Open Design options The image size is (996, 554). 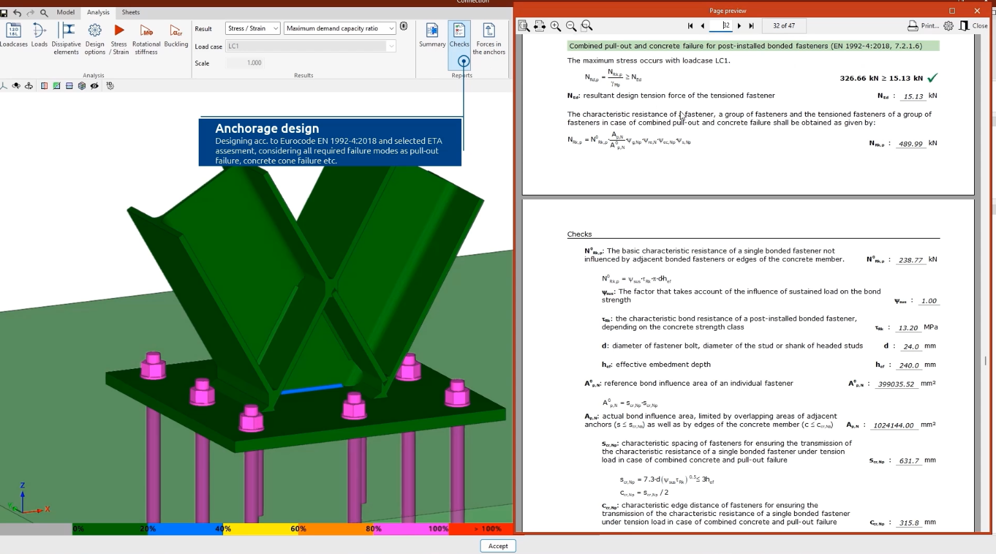95,39
